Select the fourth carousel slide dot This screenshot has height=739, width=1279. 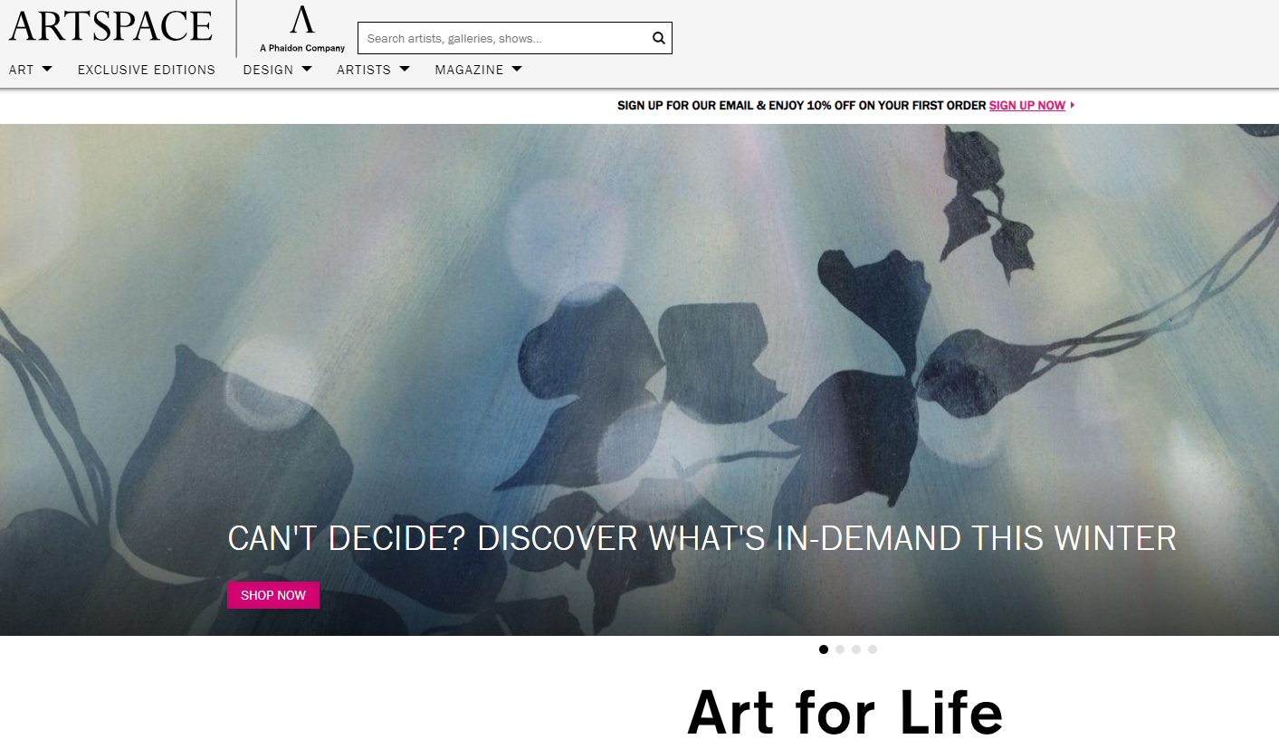873,649
